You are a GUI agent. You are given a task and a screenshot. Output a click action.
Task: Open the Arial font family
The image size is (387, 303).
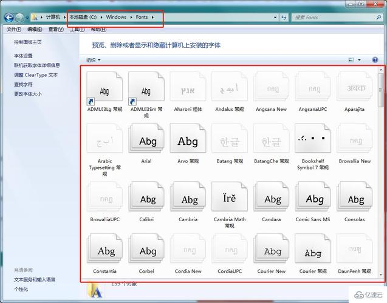point(147,141)
